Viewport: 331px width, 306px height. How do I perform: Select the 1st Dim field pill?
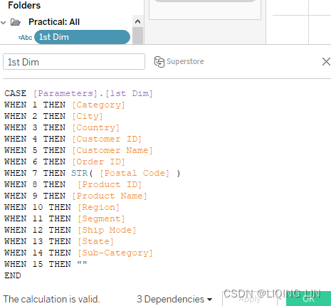click(x=82, y=37)
